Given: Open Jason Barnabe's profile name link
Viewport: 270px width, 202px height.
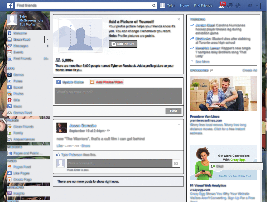Looking at the screenshot, I should click(83, 125).
